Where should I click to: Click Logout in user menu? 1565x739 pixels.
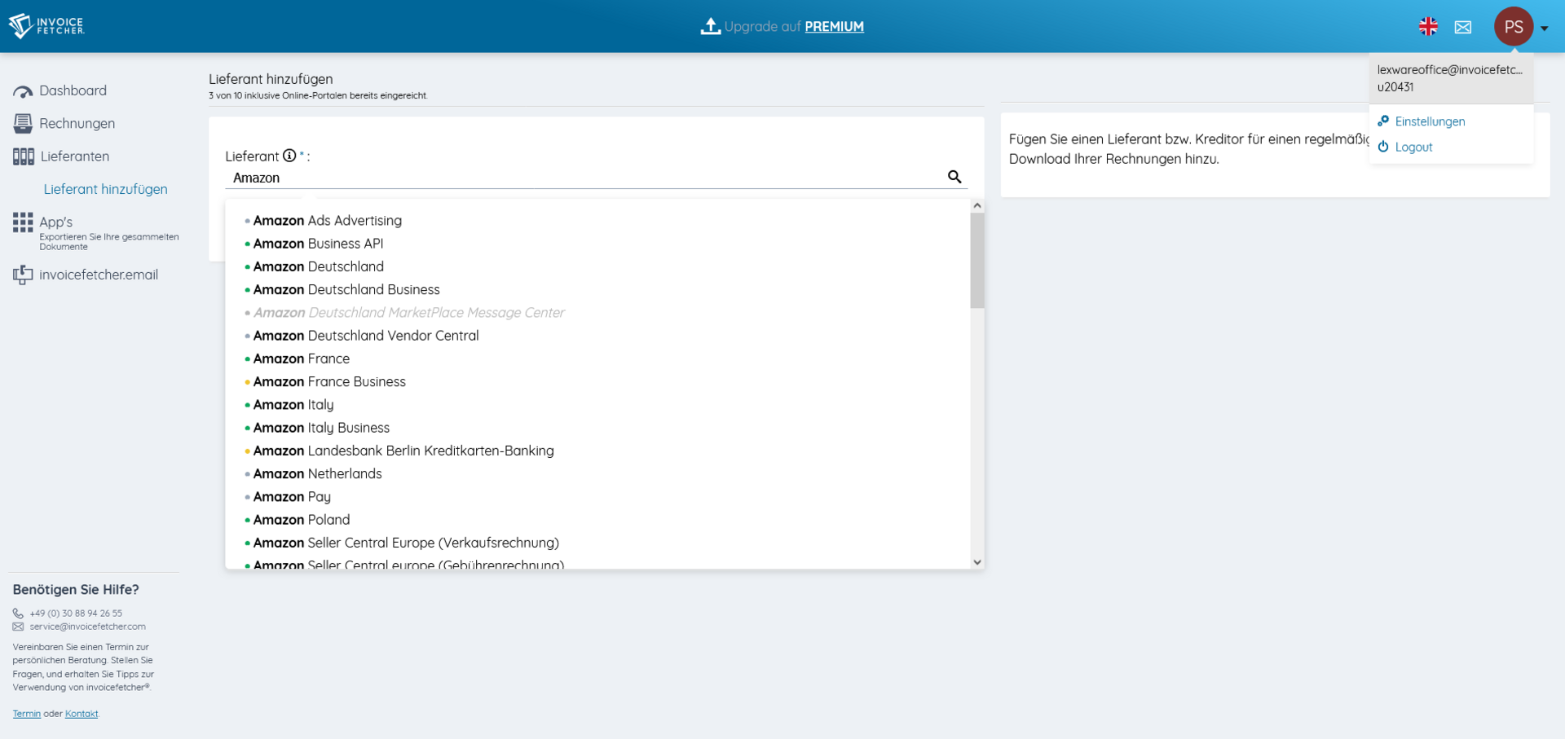[x=1413, y=147]
